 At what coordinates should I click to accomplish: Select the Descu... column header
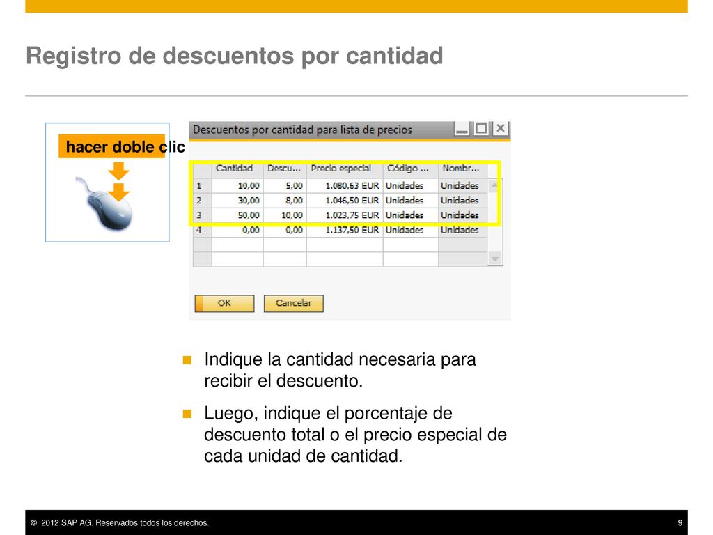coord(285,169)
